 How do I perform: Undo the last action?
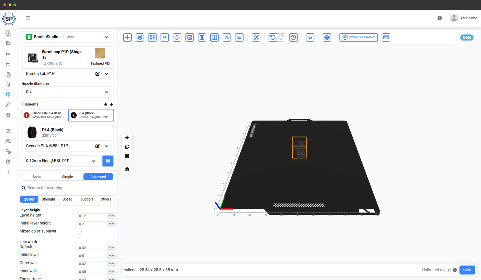[x=273, y=37]
